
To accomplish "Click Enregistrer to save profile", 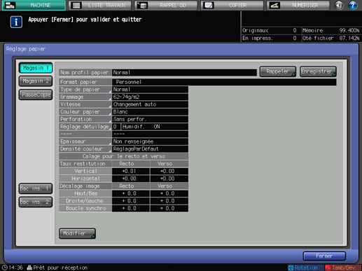I will click(318, 71).
